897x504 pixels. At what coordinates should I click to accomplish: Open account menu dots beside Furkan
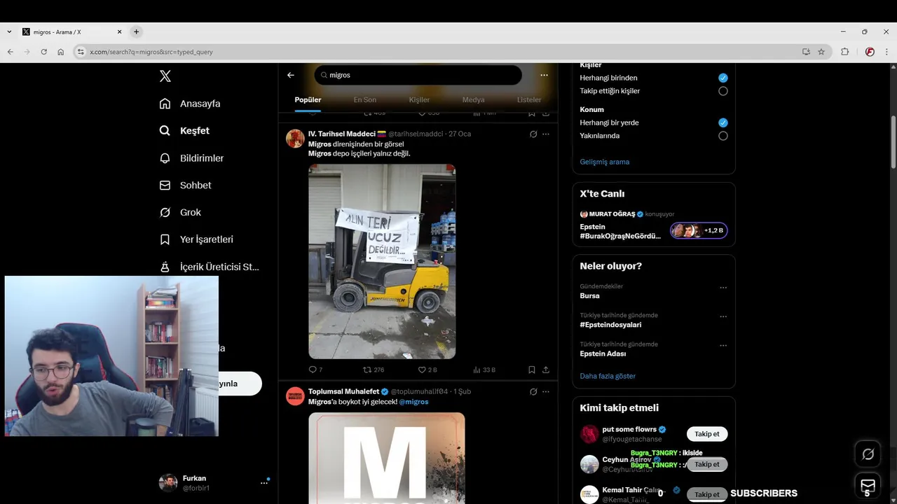[264, 482]
